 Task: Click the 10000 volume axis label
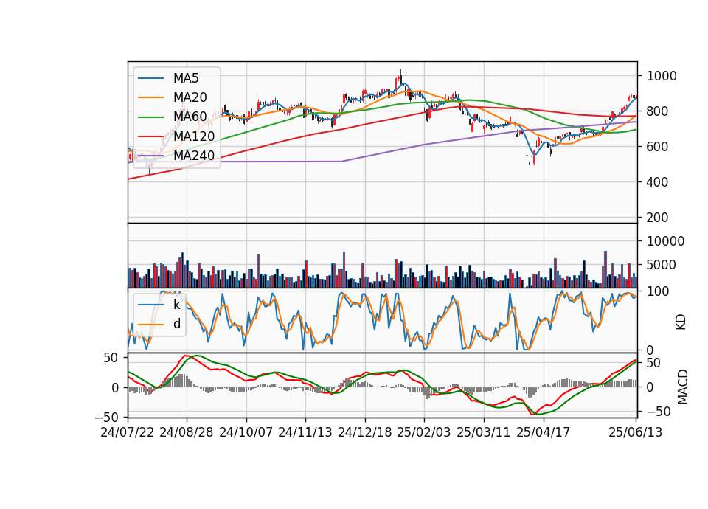665,241
